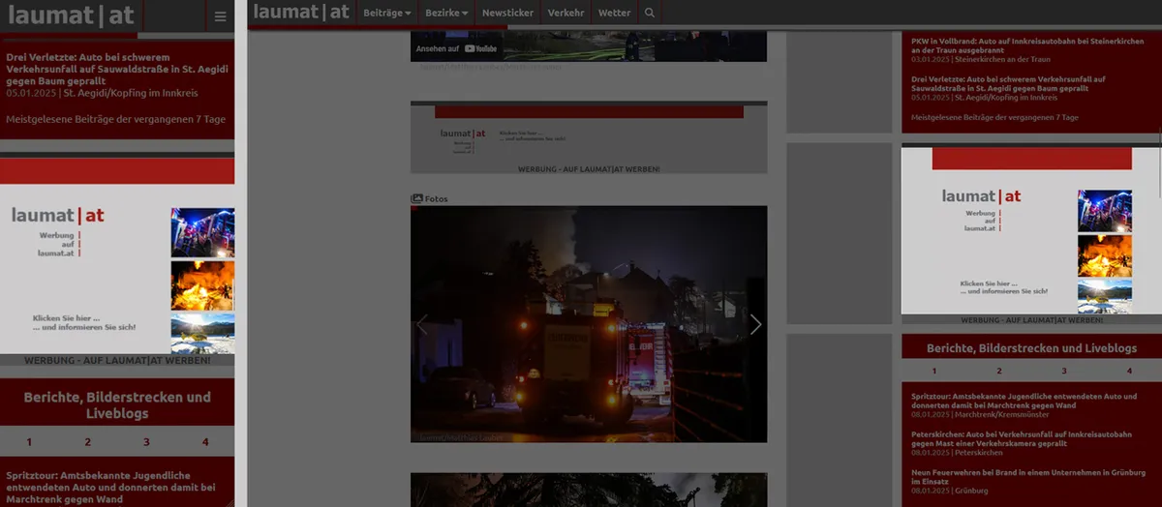The image size is (1162, 507).
Task: Click the YouTube logo on the video
Action: pos(481,48)
